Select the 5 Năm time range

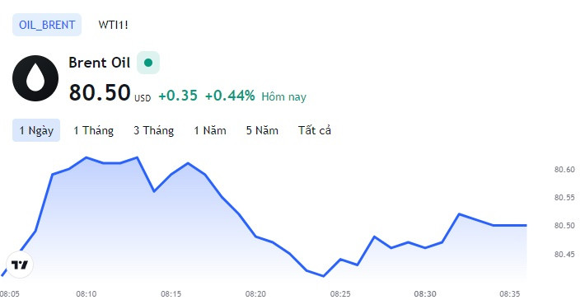point(262,130)
